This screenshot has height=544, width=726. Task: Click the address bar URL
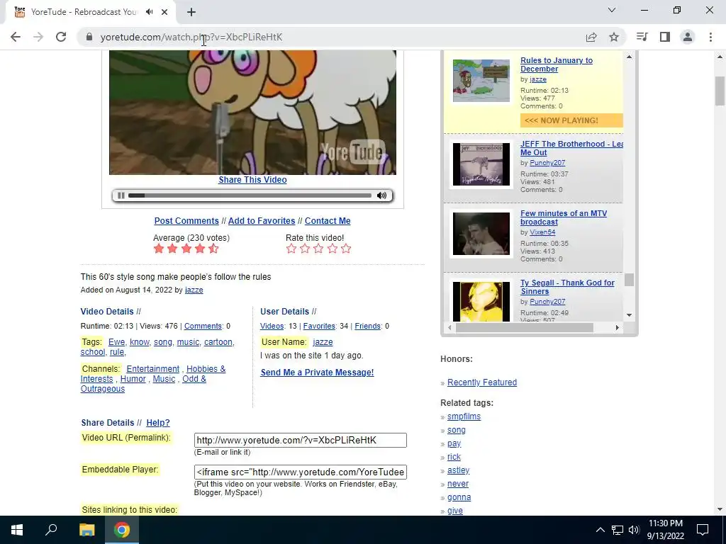pos(191,37)
